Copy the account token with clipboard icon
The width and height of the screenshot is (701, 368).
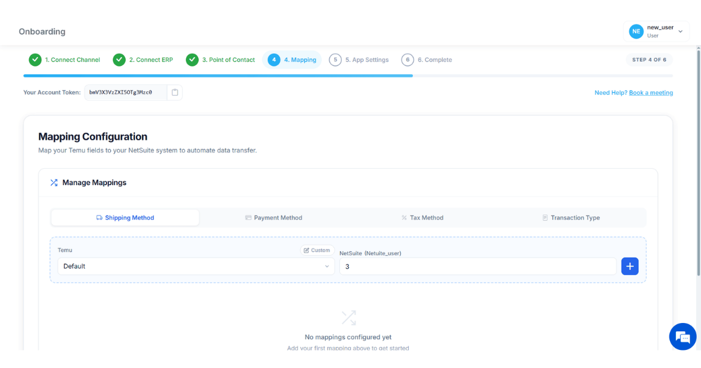click(x=175, y=92)
